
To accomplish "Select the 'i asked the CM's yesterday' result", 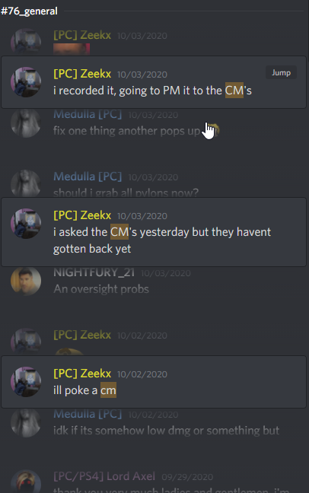I will pos(154,232).
